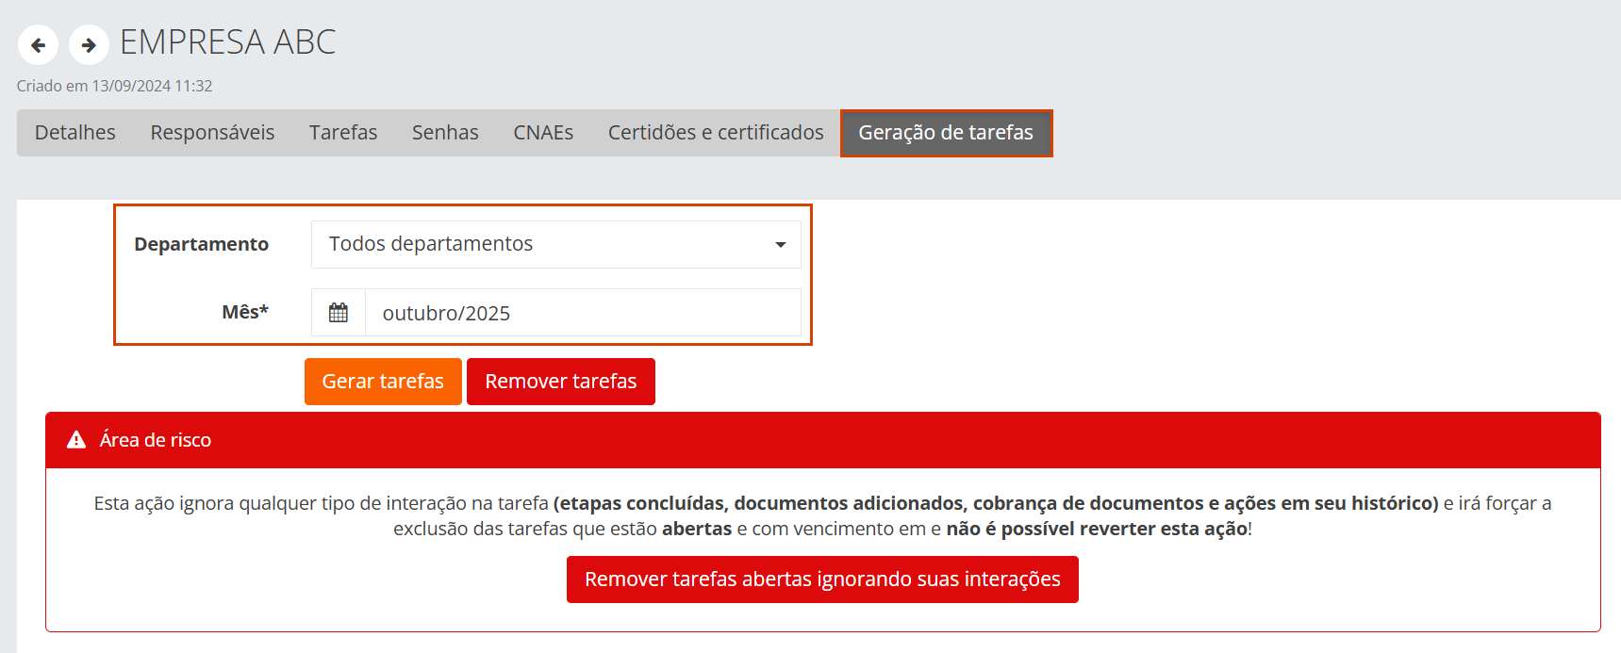Go back using the left arrow button
The image size is (1621, 653).
pyautogui.click(x=38, y=44)
